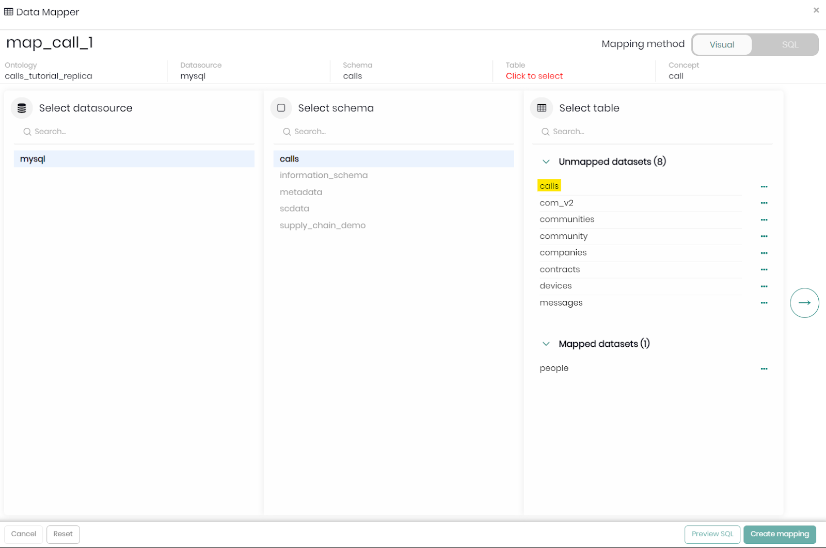
Task: Open the more options menu for contracts
Action: coord(764,269)
